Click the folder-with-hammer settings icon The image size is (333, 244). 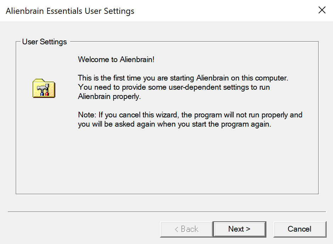(44, 88)
